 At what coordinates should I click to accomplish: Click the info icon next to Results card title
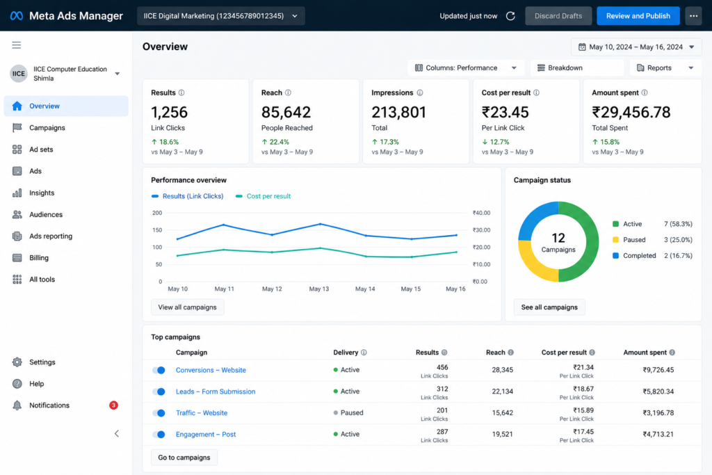[x=181, y=92]
